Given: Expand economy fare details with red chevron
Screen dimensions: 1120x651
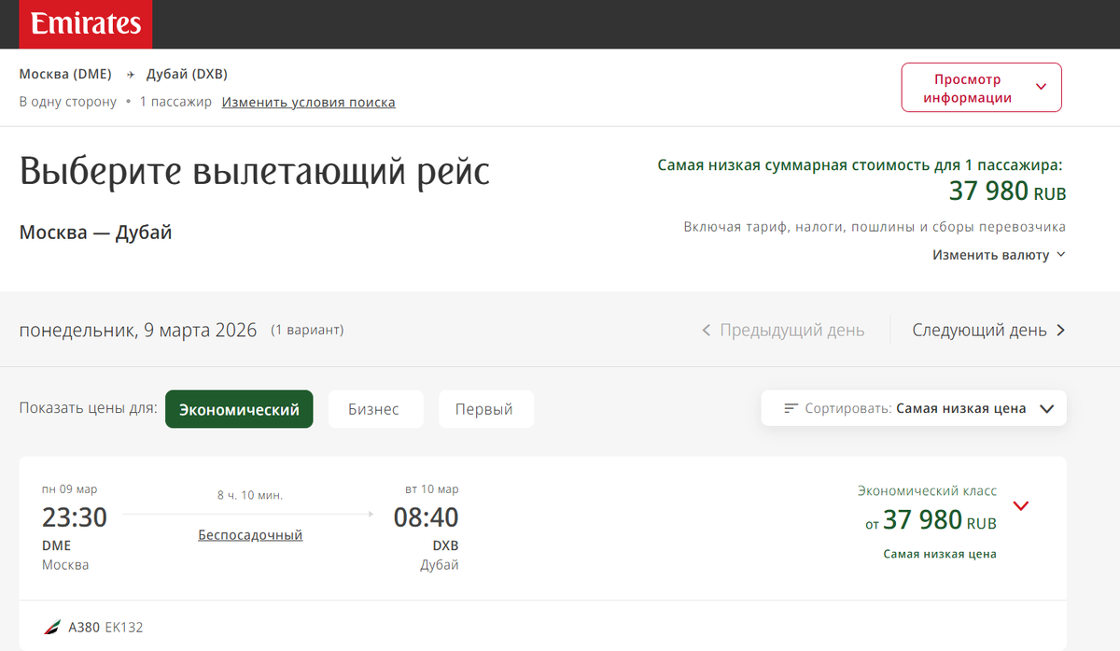Looking at the screenshot, I should point(1021,506).
